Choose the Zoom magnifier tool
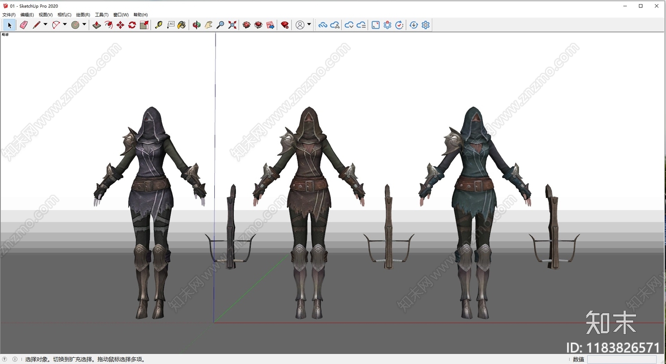 pos(221,25)
